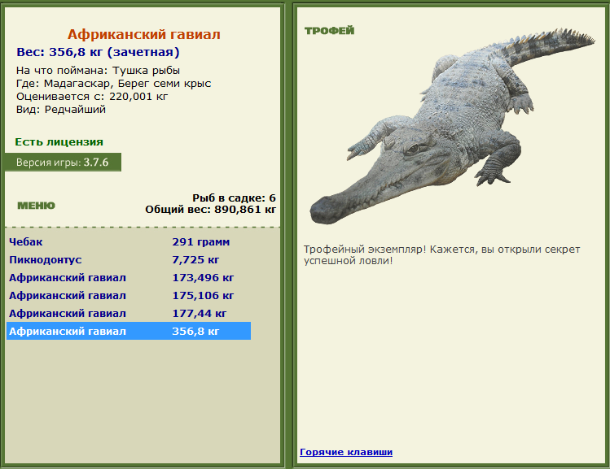Click Оценивается с: 220,001 кг line
610x469 pixels.
(92, 96)
